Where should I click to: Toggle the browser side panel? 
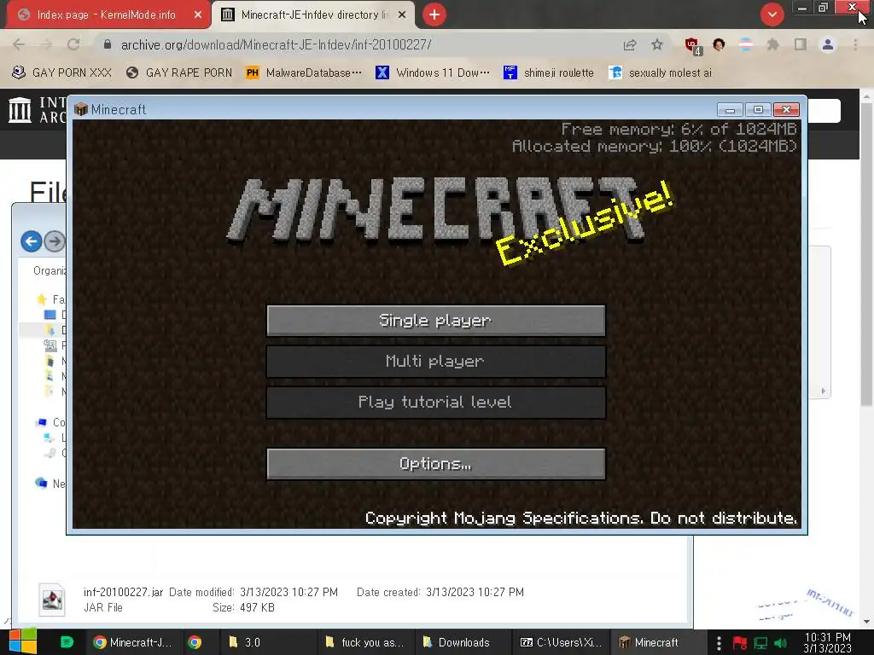point(801,44)
